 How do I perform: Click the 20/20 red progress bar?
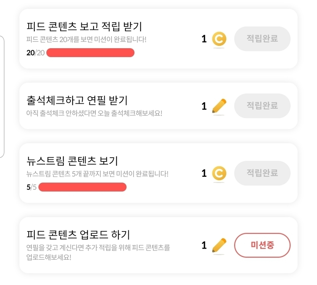pos(91,53)
